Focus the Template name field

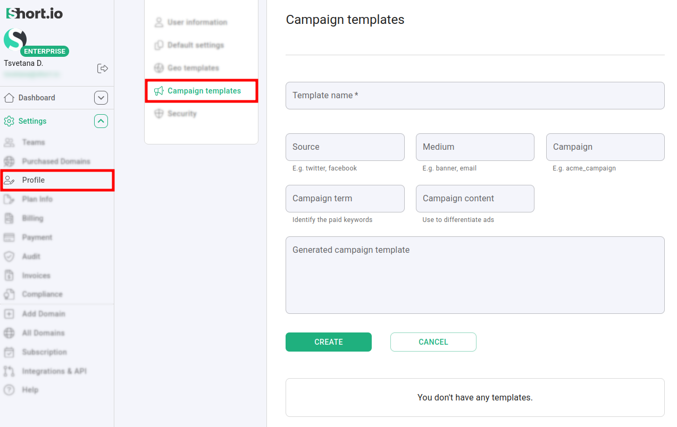coord(474,96)
